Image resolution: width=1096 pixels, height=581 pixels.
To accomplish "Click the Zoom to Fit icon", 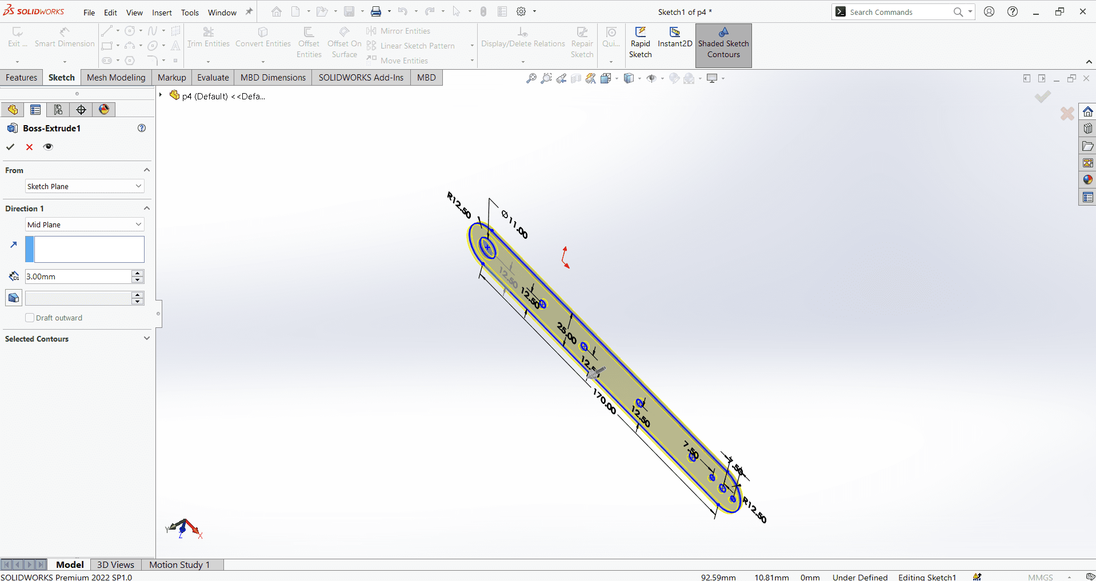I will pyautogui.click(x=531, y=78).
